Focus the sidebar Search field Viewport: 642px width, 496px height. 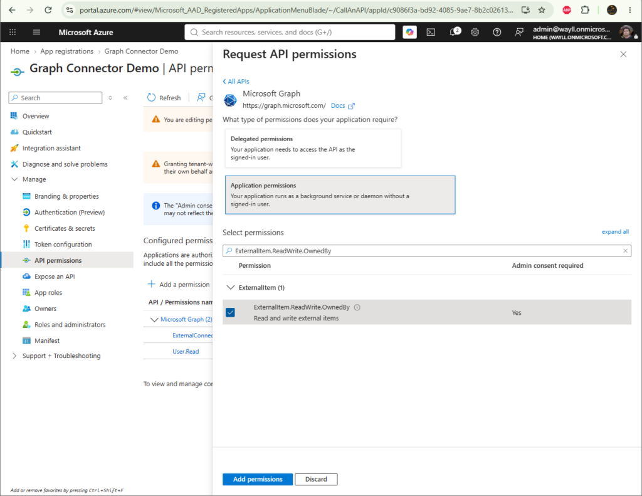[55, 97]
